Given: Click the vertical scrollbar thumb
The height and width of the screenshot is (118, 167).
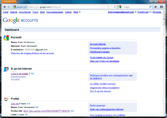Looking at the screenshot, I should [x=164, y=19].
